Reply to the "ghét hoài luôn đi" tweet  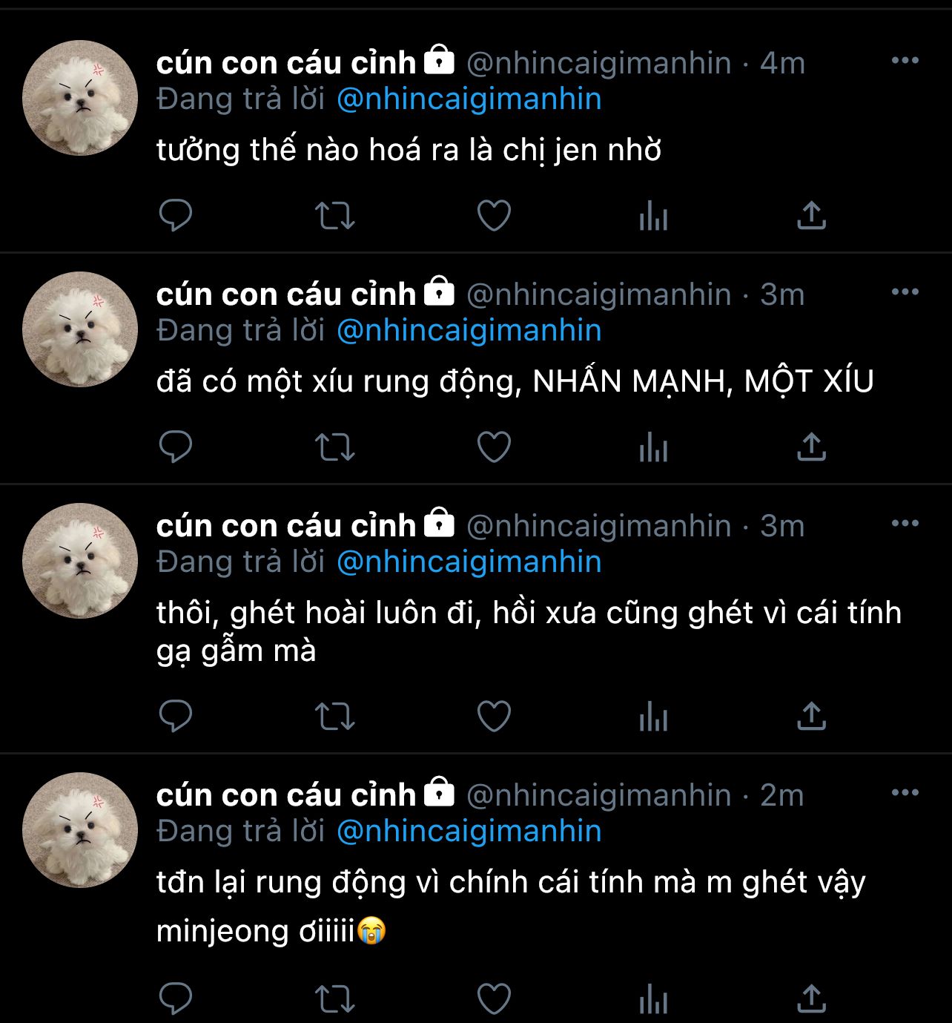[x=176, y=717]
